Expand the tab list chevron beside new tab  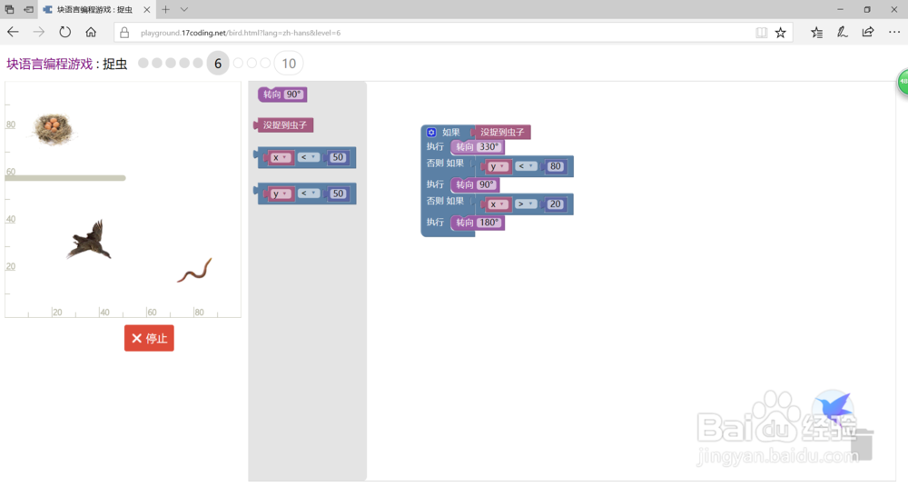point(184,9)
